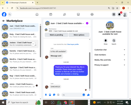Open the Facebook logo home link
The height and width of the screenshot is (105, 131).
(4, 14)
